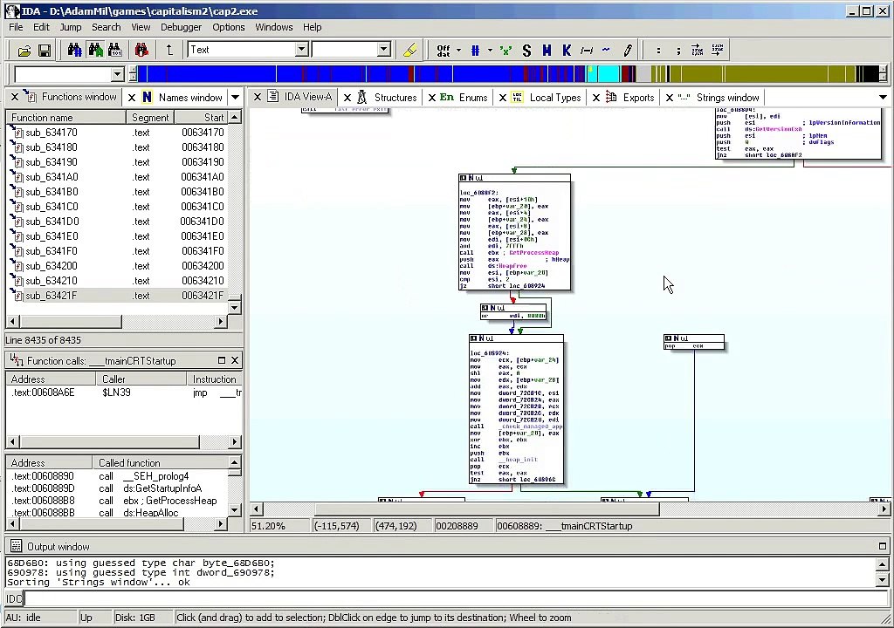
Task: Close the Names window tab
Action: tap(132, 98)
